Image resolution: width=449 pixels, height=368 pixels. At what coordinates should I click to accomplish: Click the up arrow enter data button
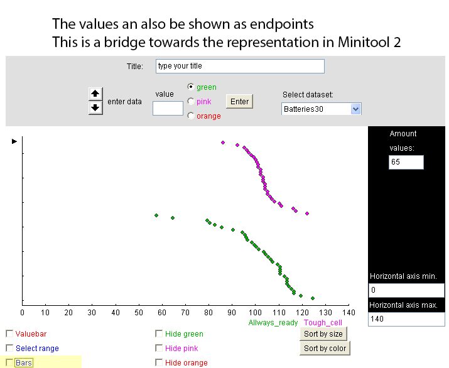pyautogui.click(x=95, y=94)
